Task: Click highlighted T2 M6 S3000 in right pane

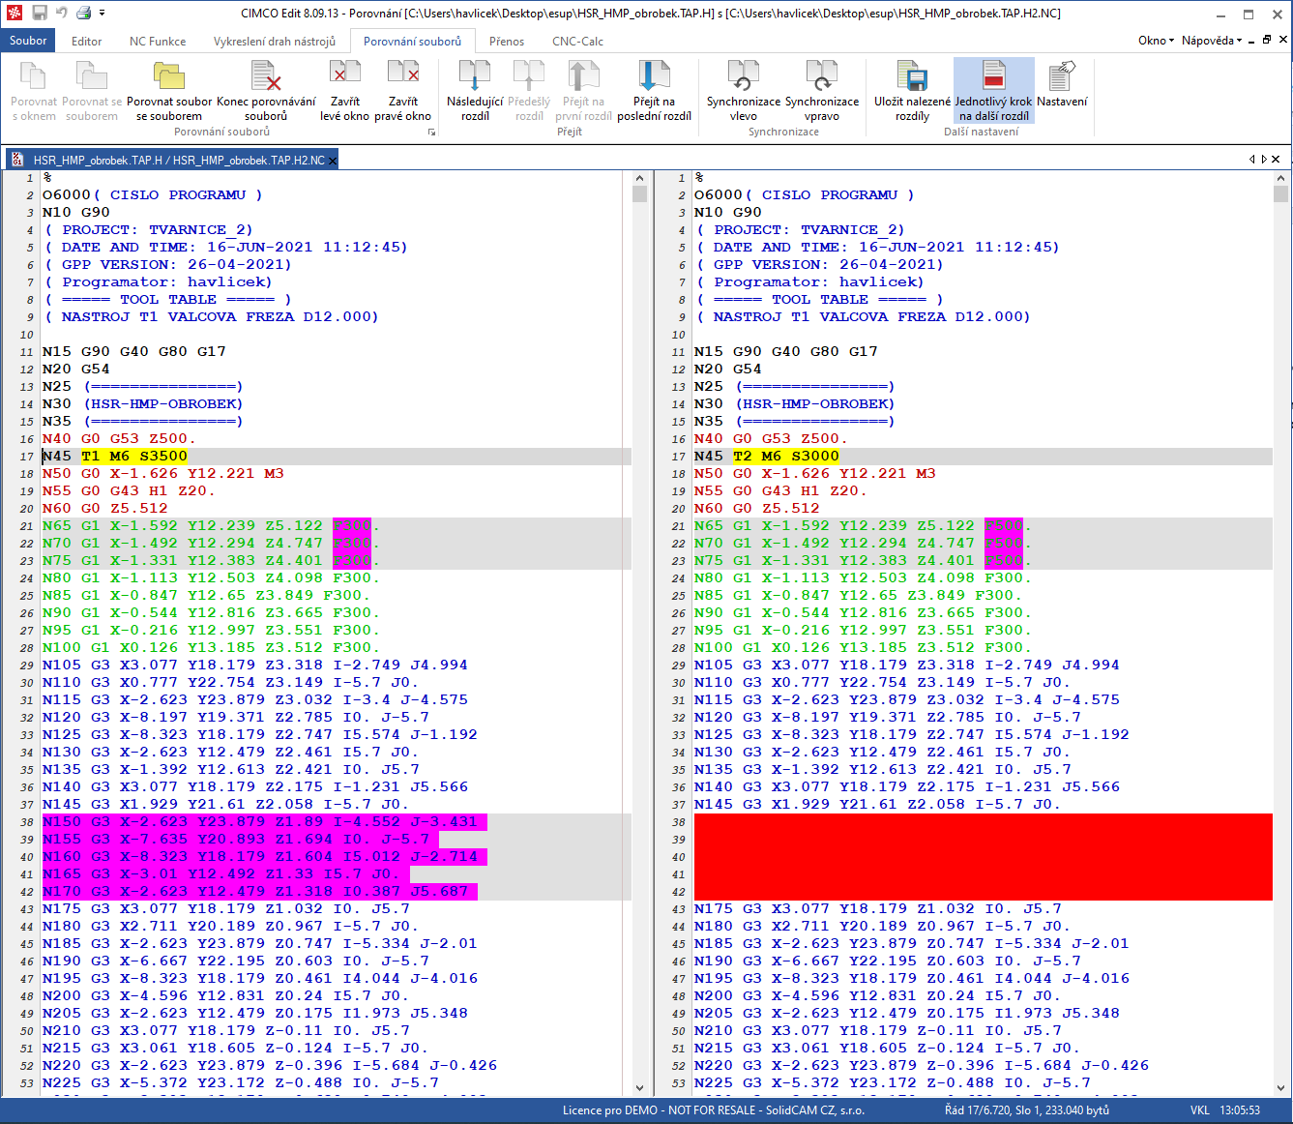Action: [786, 457]
